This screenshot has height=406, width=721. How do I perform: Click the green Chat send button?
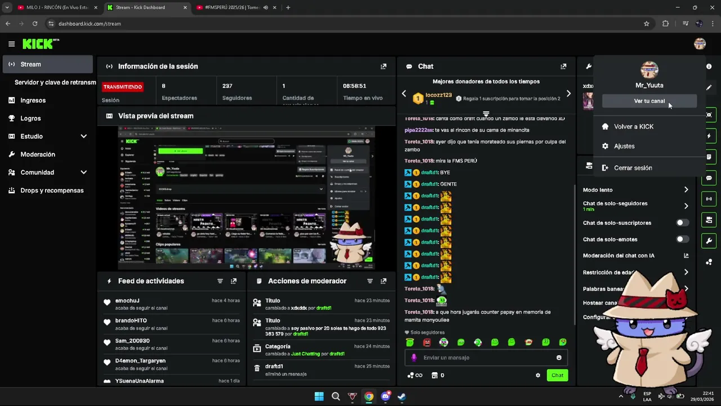(557, 376)
